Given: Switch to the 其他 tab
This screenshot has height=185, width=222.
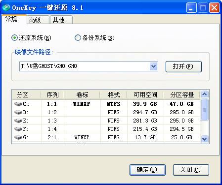Looking at the screenshot, I should tap(61, 20).
